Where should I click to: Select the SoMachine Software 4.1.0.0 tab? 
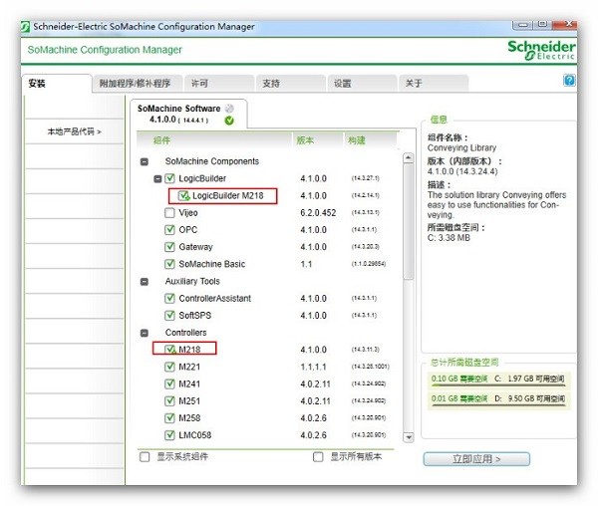(188, 114)
